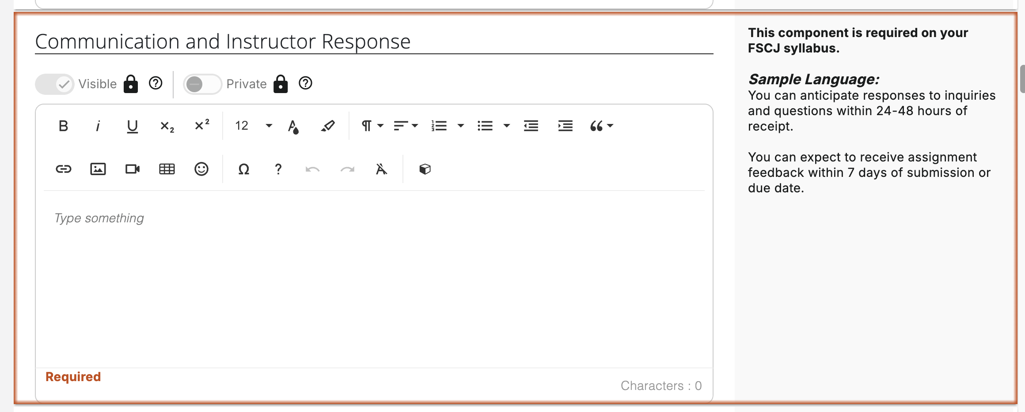1025x412 pixels.
Task: Click the lock icon beside Visible
Action: (x=131, y=83)
